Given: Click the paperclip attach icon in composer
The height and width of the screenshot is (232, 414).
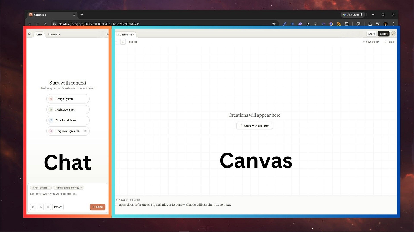Looking at the screenshot, I should coord(41,207).
